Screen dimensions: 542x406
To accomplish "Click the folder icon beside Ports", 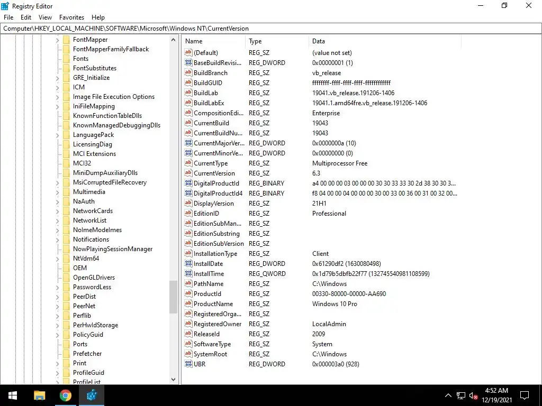I will click(66, 344).
